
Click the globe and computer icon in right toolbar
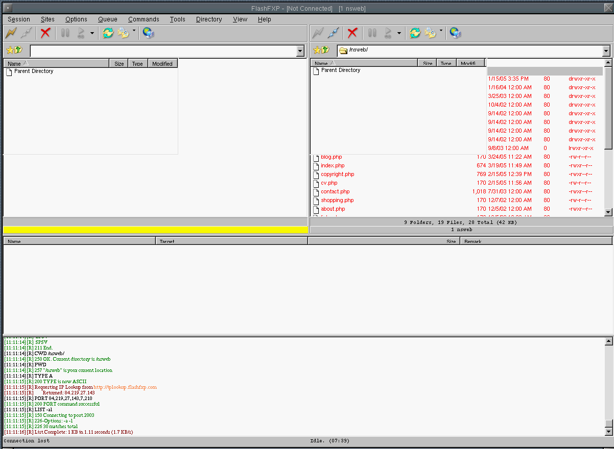coord(455,33)
